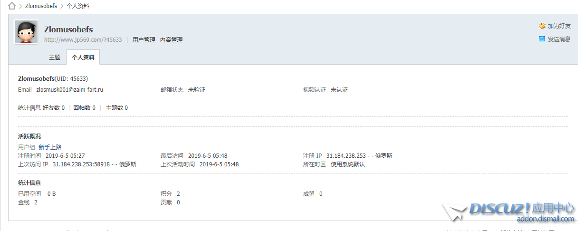Click the home icon in the breadcrumb

click(x=12, y=6)
